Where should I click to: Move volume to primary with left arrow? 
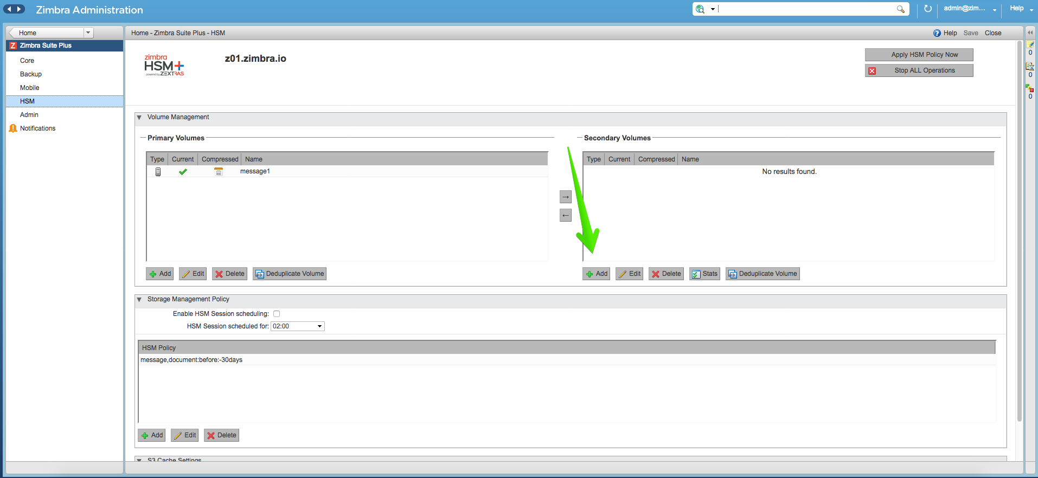pyautogui.click(x=566, y=215)
